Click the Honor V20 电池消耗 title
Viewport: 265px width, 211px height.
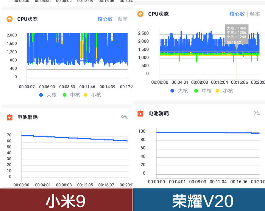159,113
